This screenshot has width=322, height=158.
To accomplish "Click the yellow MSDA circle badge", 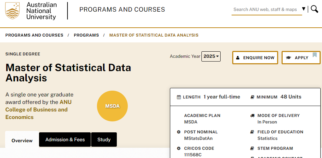I will click(x=112, y=106).
